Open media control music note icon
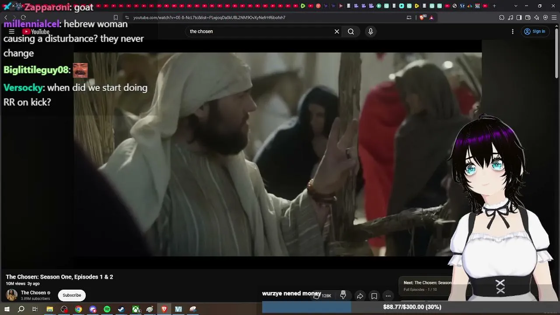 click(x=511, y=17)
